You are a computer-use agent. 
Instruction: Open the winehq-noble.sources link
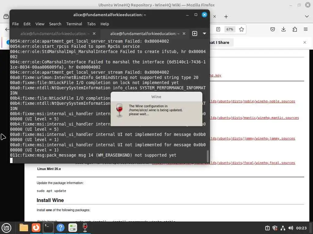pos(253,101)
